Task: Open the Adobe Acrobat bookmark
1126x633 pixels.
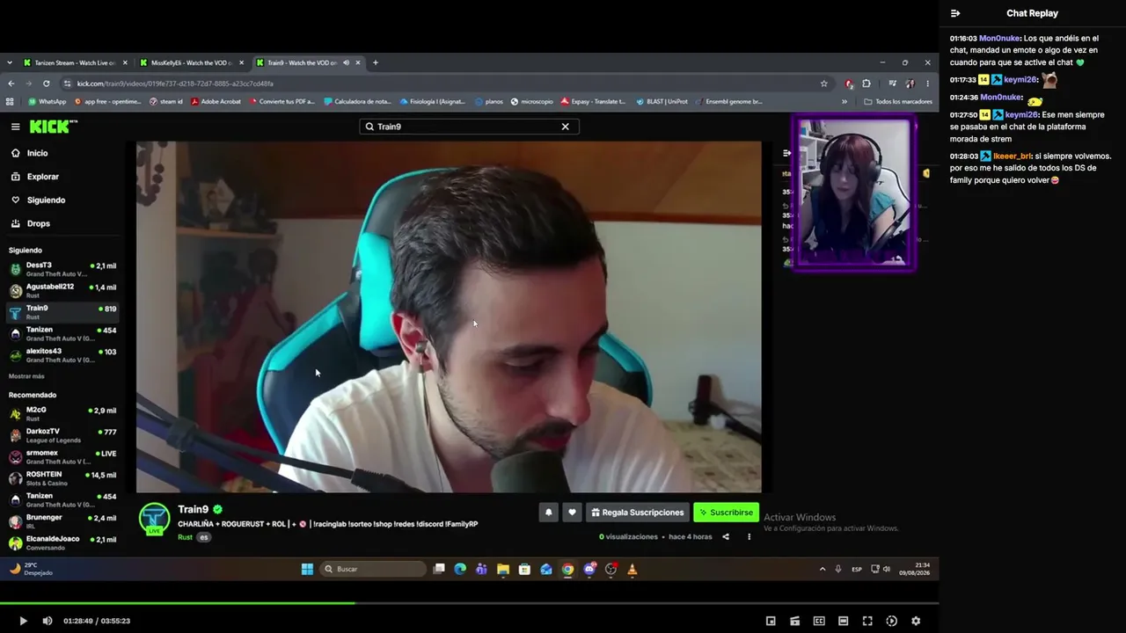Action: pyautogui.click(x=216, y=101)
